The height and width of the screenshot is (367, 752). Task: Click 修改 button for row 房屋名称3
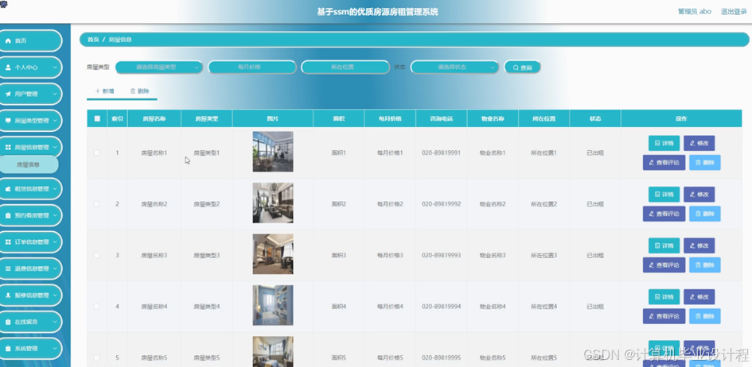coord(699,245)
